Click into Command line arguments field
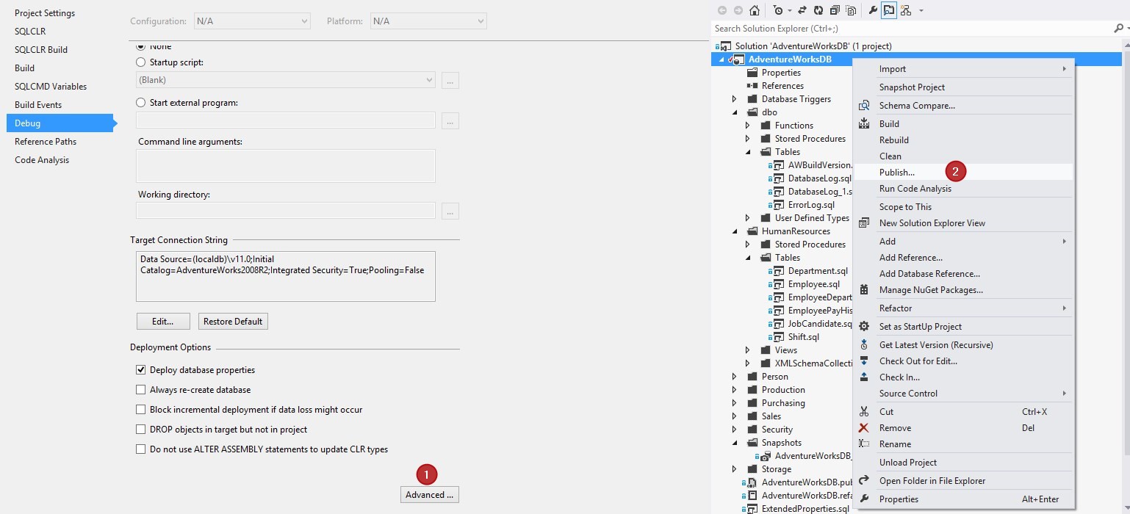Image resolution: width=1130 pixels, height=514 pixels. pos(286,166)
